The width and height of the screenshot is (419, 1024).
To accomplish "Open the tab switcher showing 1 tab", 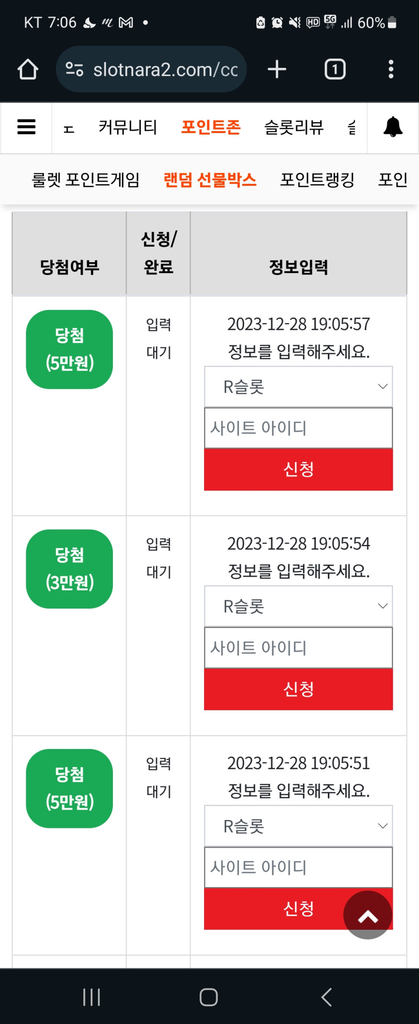I will pyautogui.click(x=335, y=69).
